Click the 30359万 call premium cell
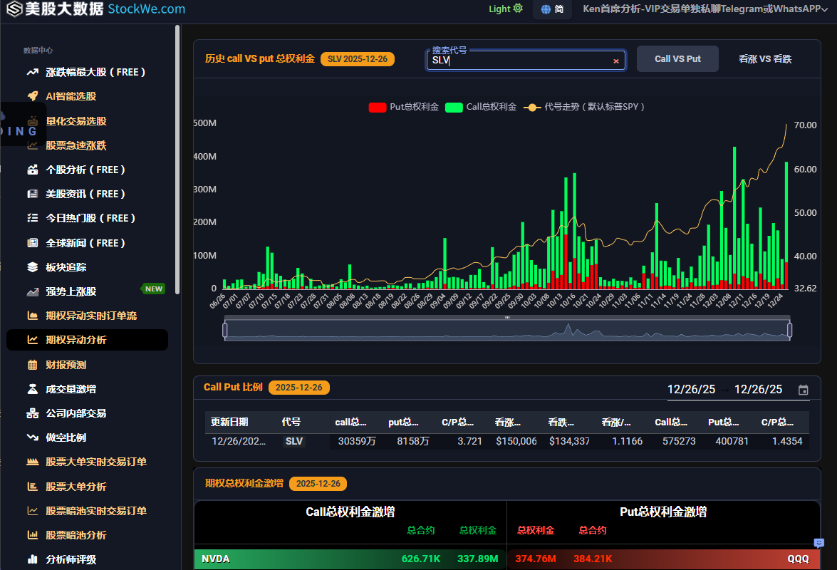The image size is (837, 570). (x=357, y=441)
